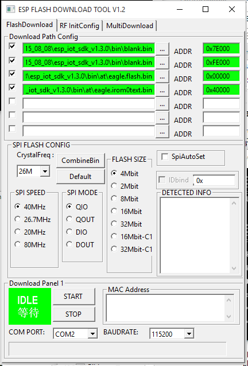
Task: Click the START download button
Action: point(74,297)
